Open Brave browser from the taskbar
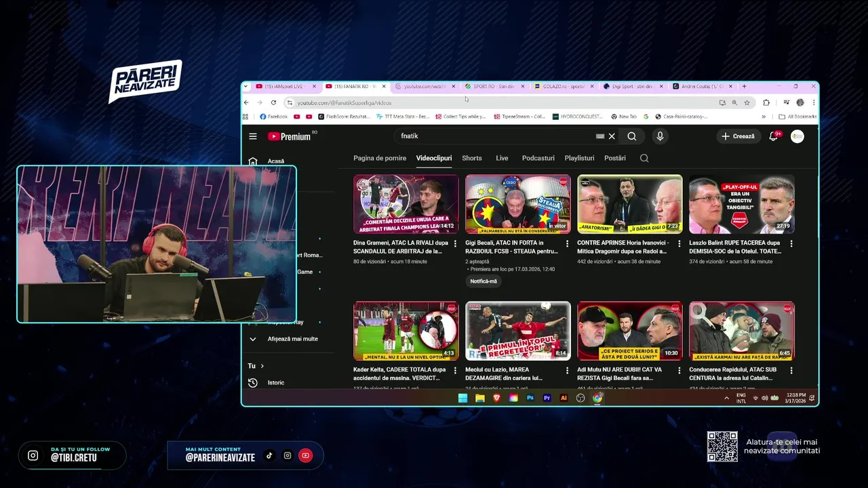The image size is (868, 488). coord(496,398)
